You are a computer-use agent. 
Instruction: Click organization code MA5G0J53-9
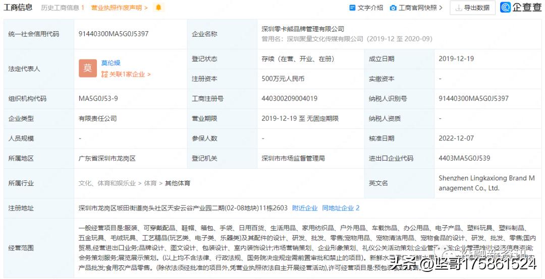[98, 99]
